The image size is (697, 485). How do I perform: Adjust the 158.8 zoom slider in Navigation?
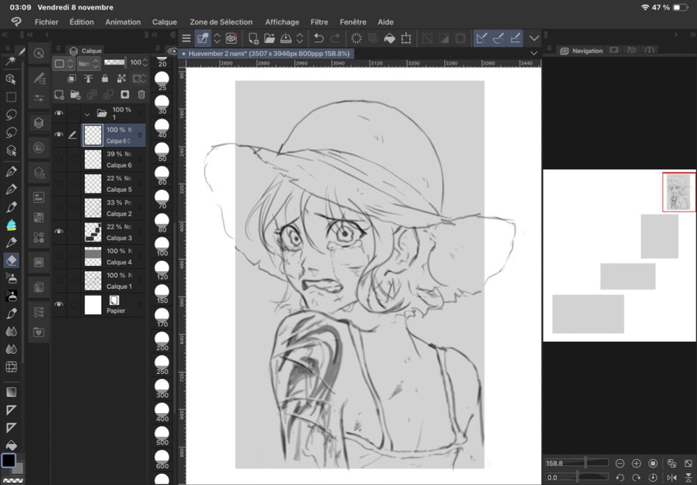pos(576,463)
